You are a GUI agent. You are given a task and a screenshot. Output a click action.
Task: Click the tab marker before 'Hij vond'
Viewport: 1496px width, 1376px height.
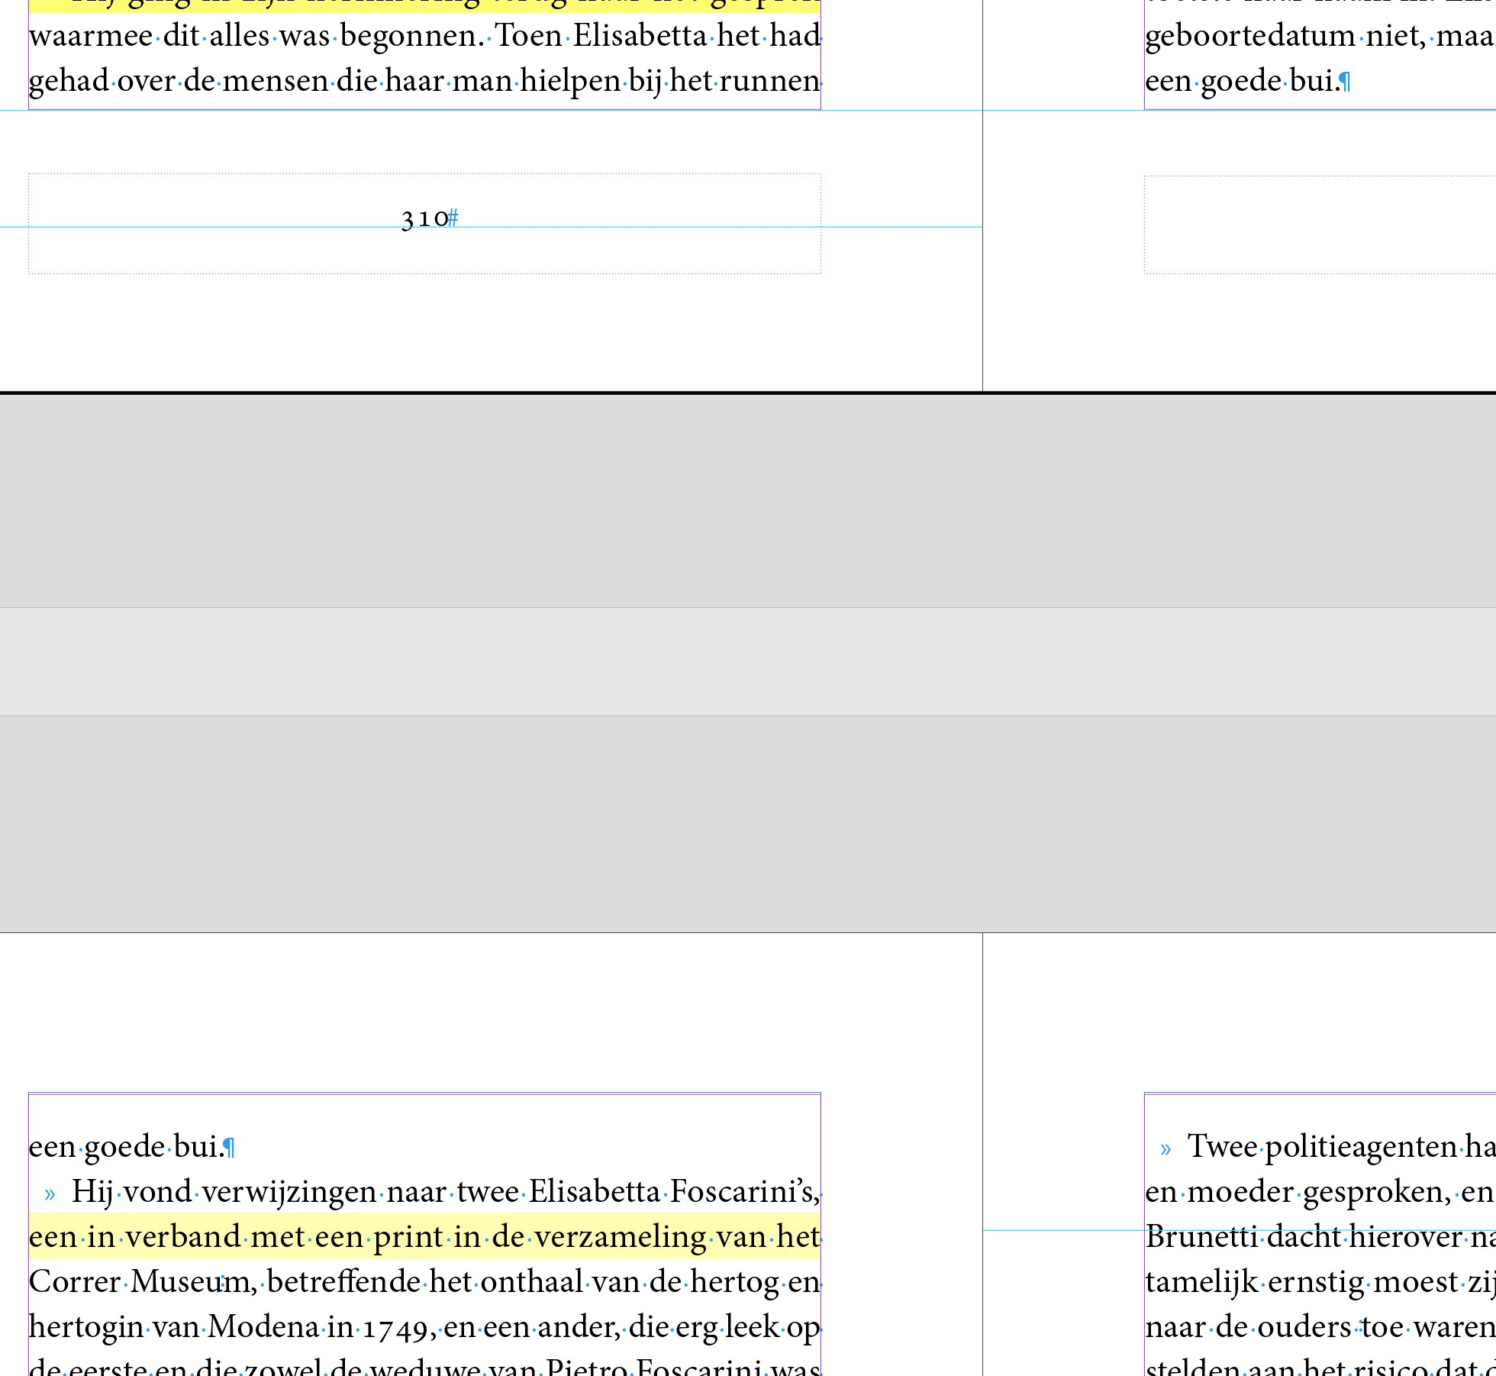click(50, 1193)
